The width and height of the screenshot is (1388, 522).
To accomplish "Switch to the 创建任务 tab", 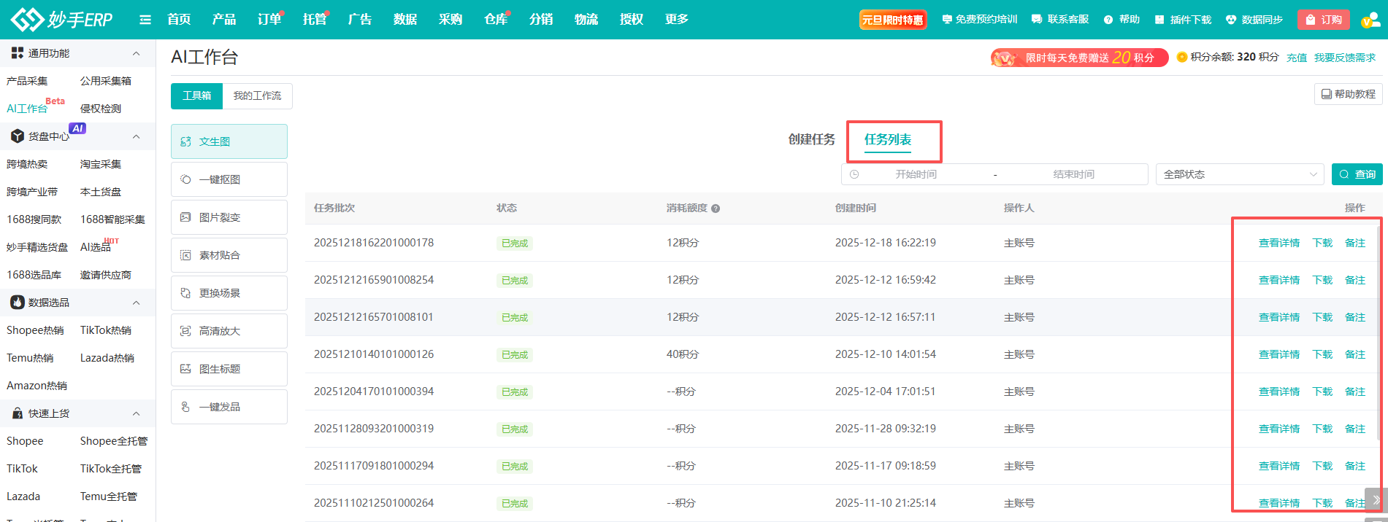I will click(x=811, y=139).
